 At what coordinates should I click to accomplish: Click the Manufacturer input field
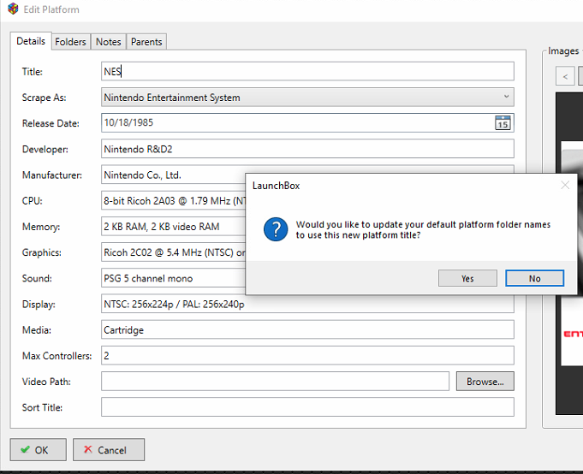click(173, 175)
